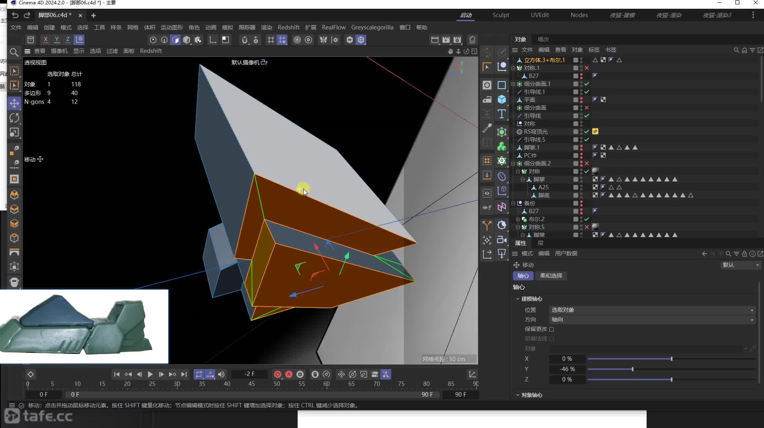Image resolution: width=764 pixels, height=428 pixels.
Task: Collapse the 细分曲面.2 tree node
Action: 513,163
